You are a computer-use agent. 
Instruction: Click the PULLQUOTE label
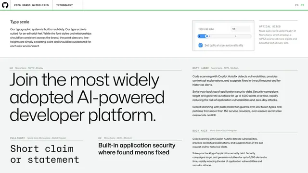tap(17, 138)
